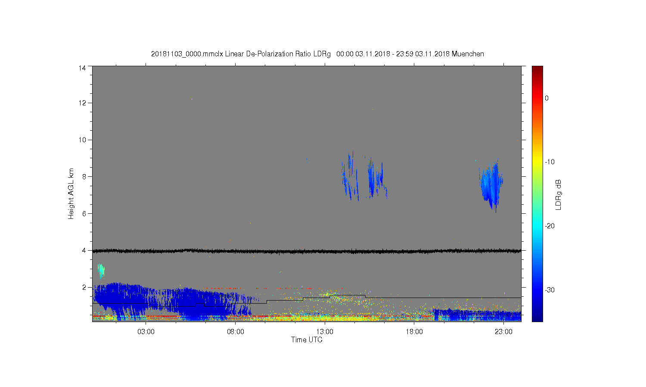Click the 13:00 time tick label

(x=325, y=332)
